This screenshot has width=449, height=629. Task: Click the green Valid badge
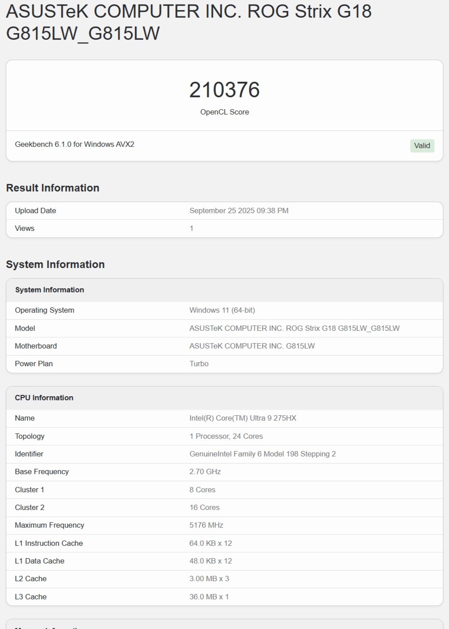pyautogui.click(x=422, y=146)
